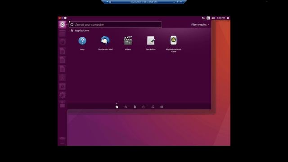288x162 pixels.
Task: Switch to the Videos lens
Action: pos(144,107)
